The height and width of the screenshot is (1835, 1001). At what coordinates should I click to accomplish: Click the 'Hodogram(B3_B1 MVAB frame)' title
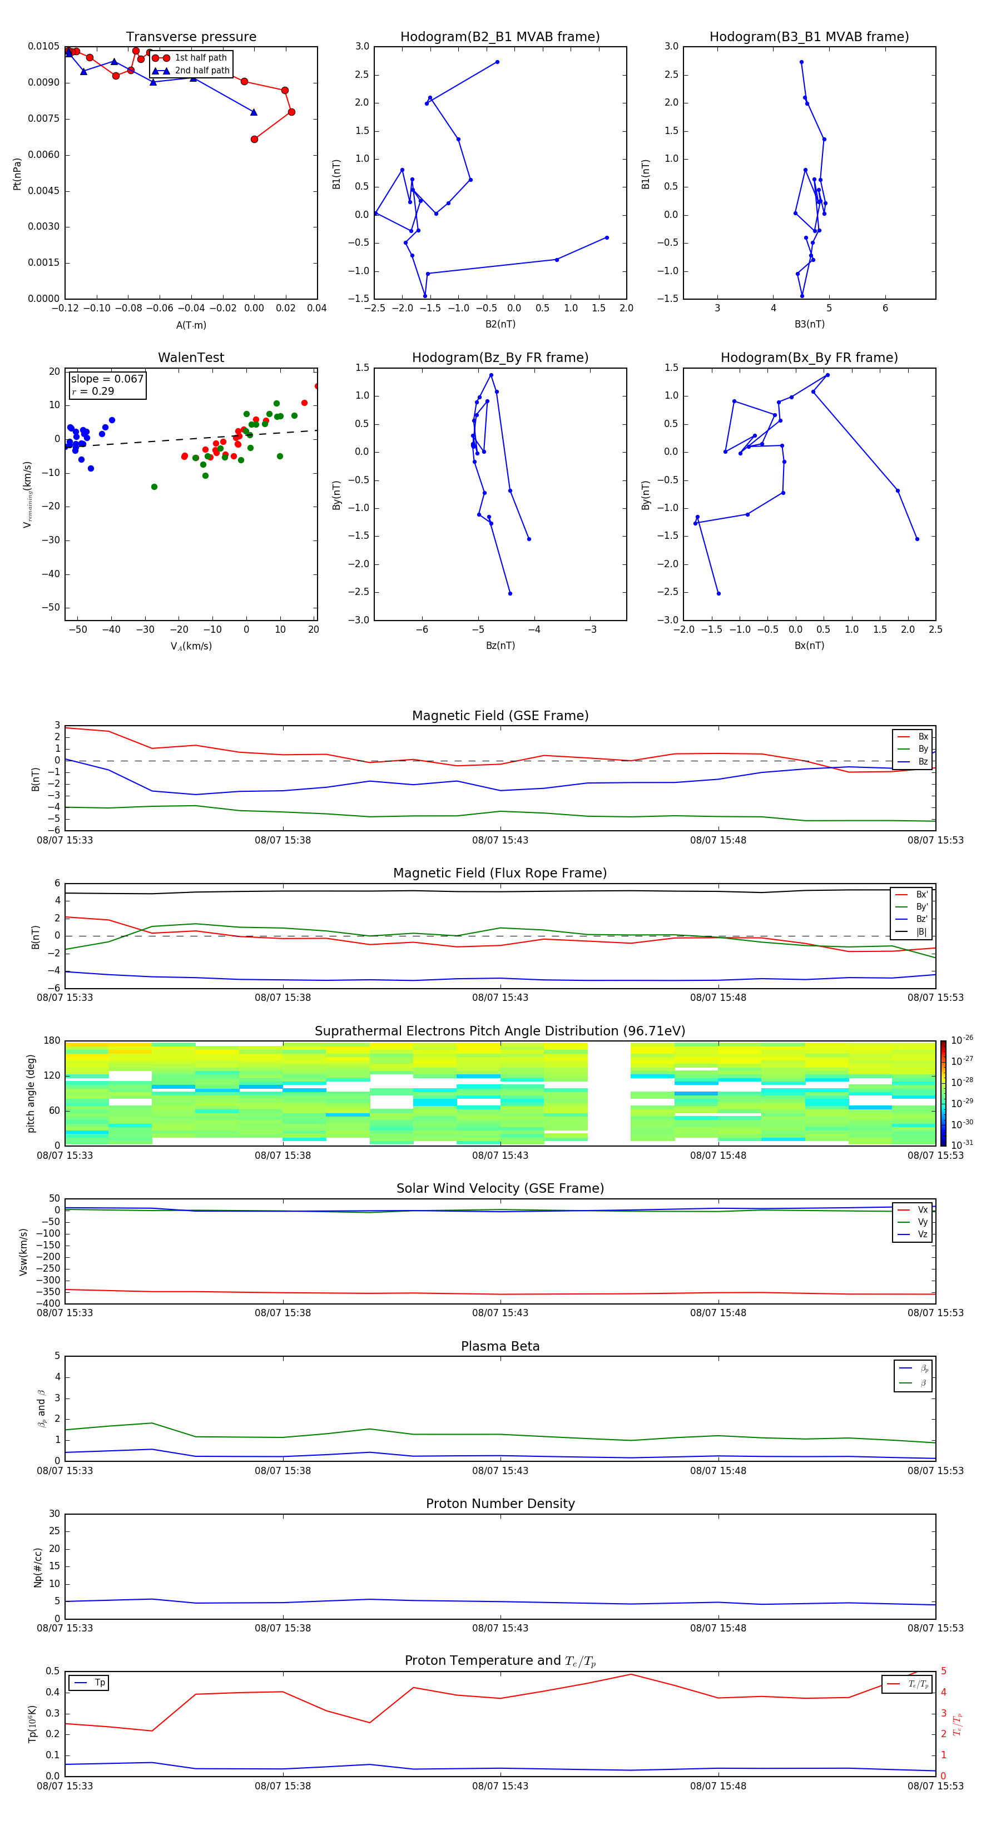tap(809, 37)
